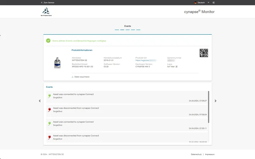Screen dimensions: 255x159
Task: Click the back arrow beside Zum Service
Action: (41, 2)
